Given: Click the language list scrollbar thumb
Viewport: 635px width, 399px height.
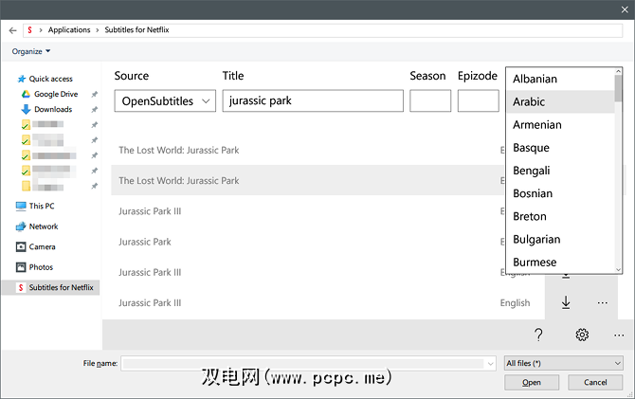Looking at the screenshot, I should coord(618,88).
